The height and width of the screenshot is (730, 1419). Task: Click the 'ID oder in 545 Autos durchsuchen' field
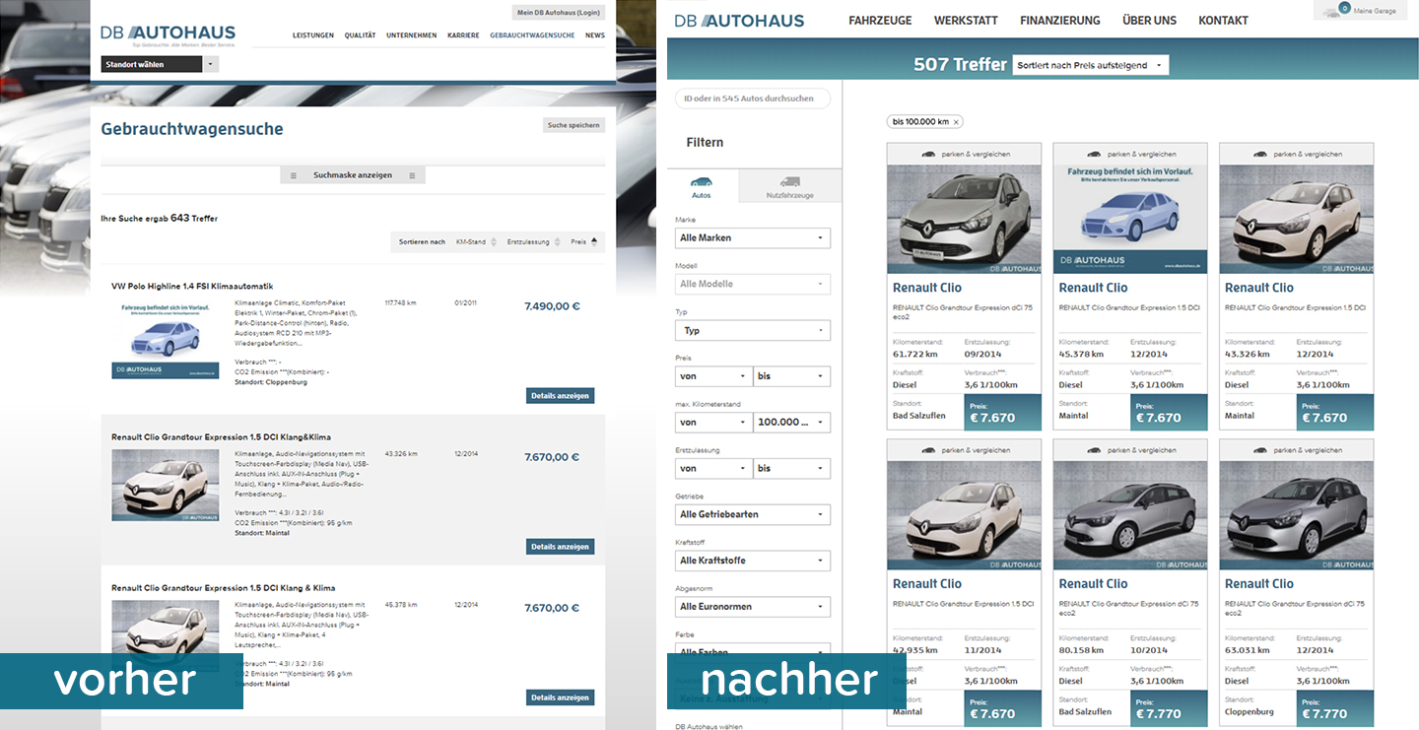[752, 99]
